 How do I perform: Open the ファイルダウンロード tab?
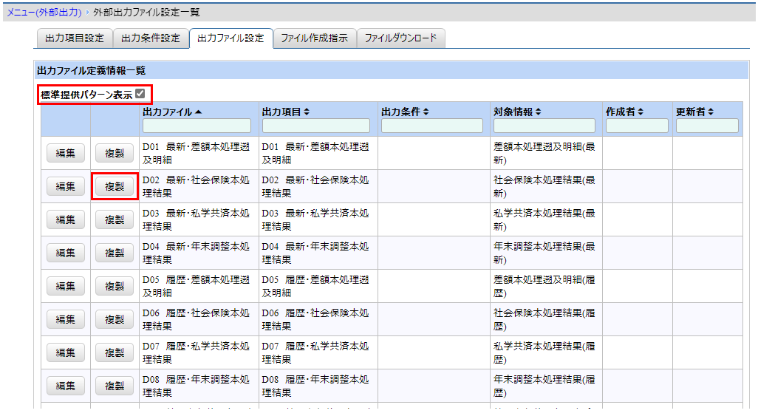click(x=400, y=38)
